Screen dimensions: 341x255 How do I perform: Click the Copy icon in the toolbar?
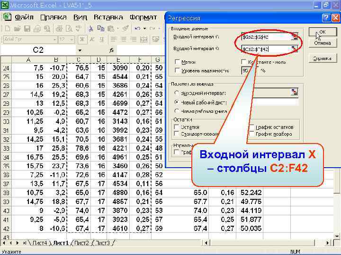(x=101, y=29)
